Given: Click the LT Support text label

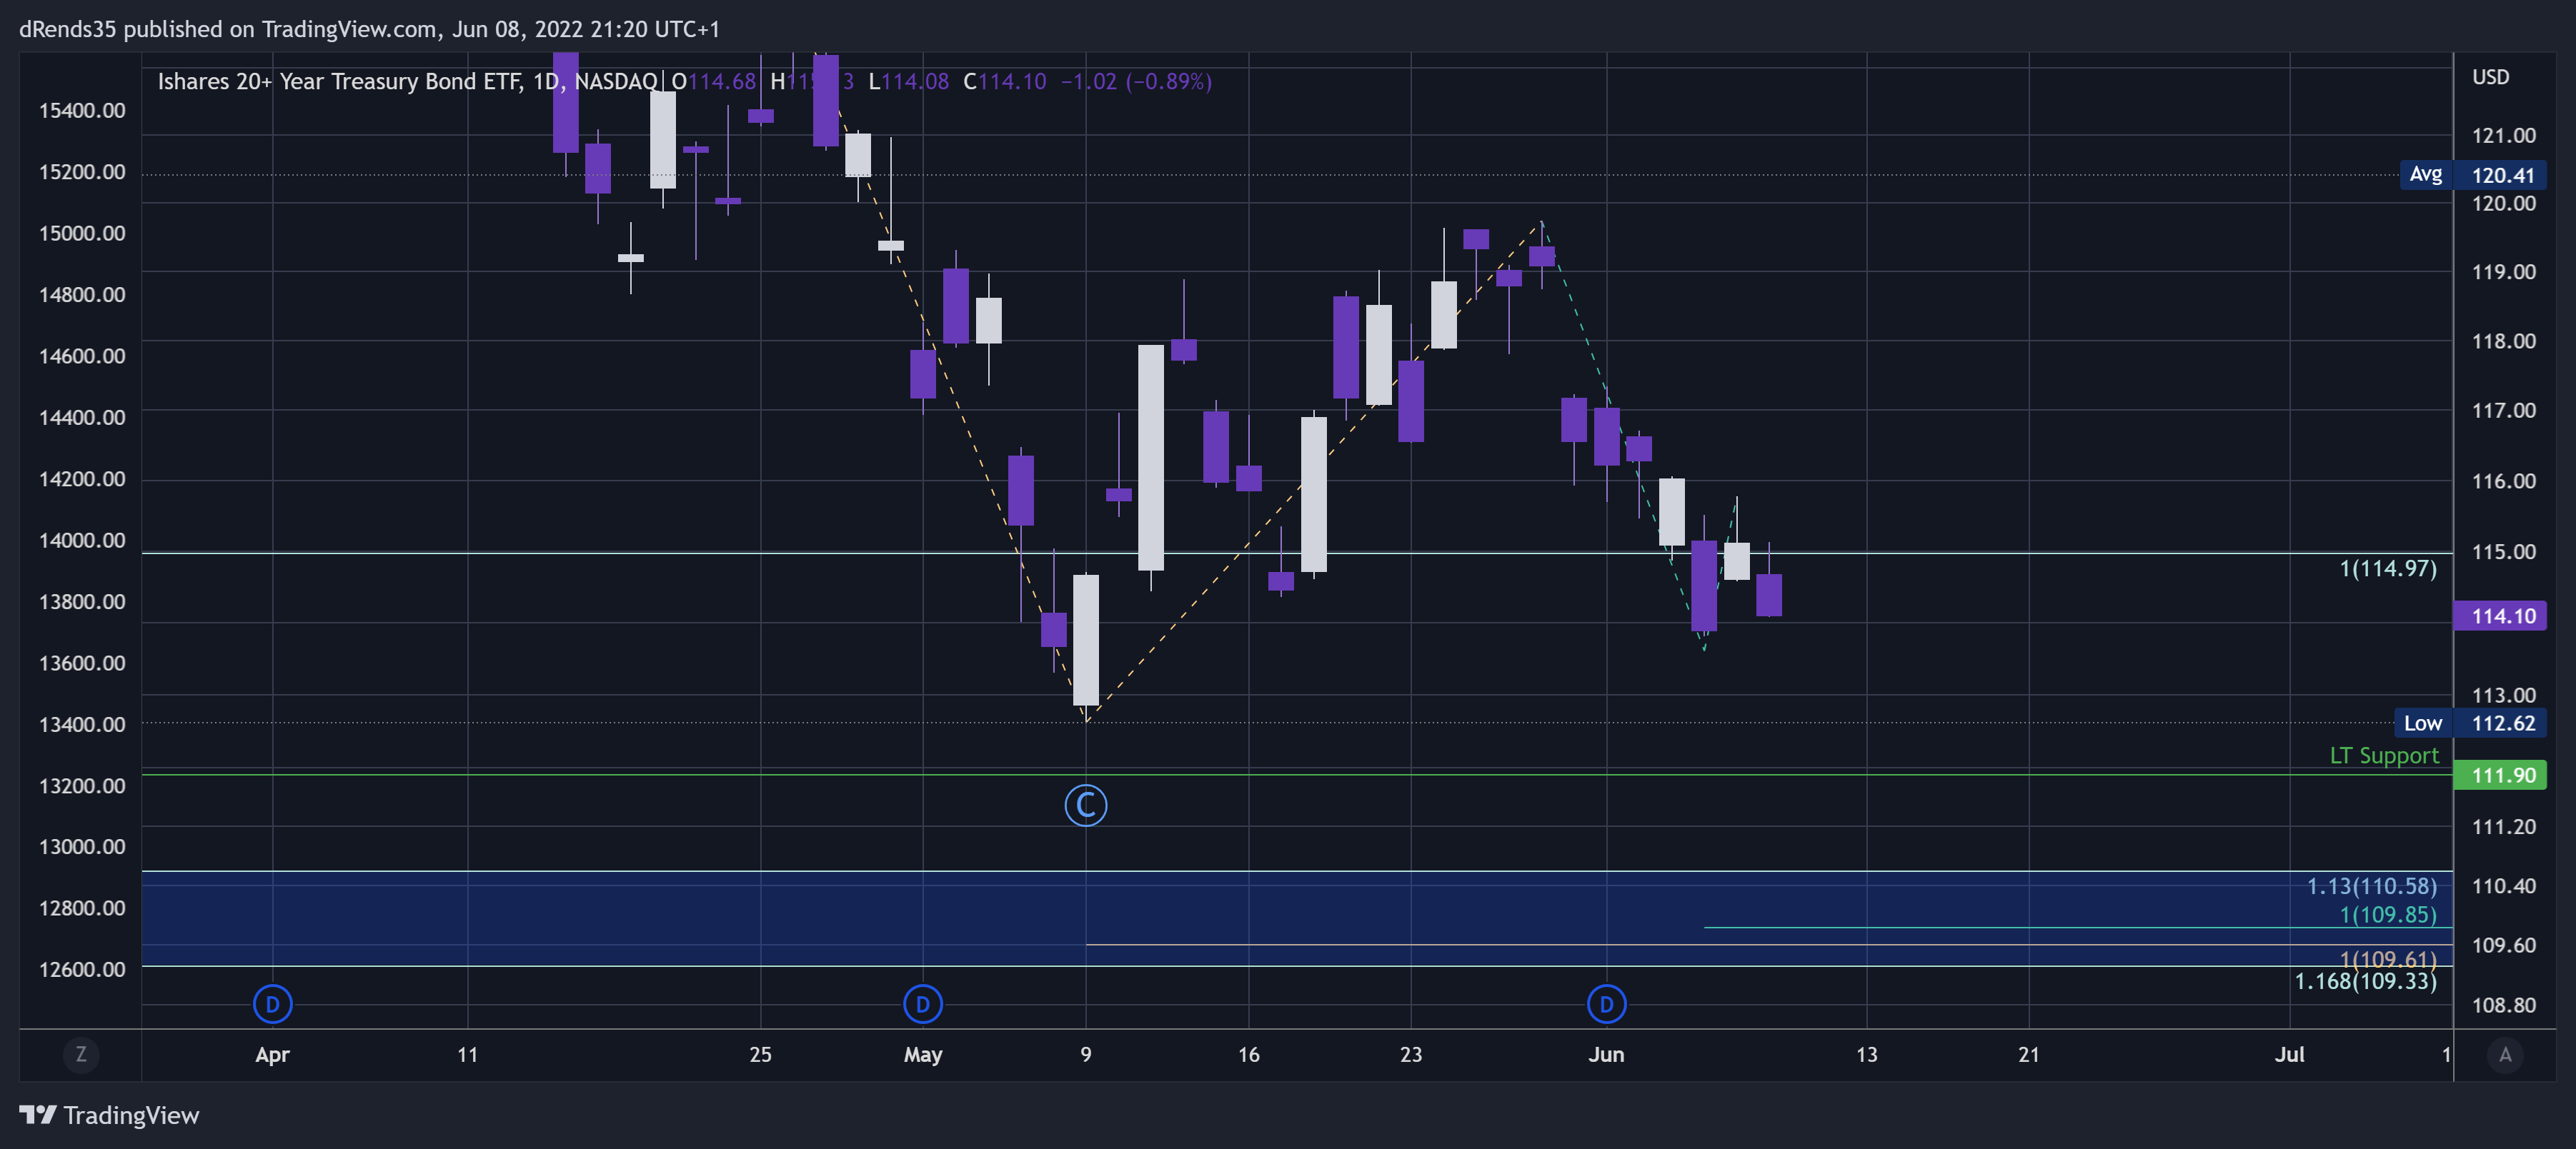Looking at the screenshot, I should coord(2384,756).
